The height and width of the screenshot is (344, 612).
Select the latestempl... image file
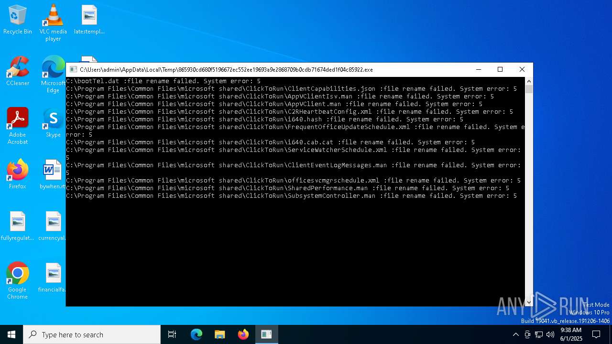pyautogui.click(x=89, y=20)
